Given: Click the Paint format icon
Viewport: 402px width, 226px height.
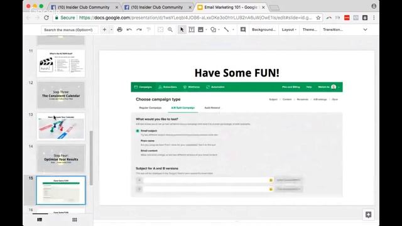Looking at the screenshot, I should click(x=149, y=30).
